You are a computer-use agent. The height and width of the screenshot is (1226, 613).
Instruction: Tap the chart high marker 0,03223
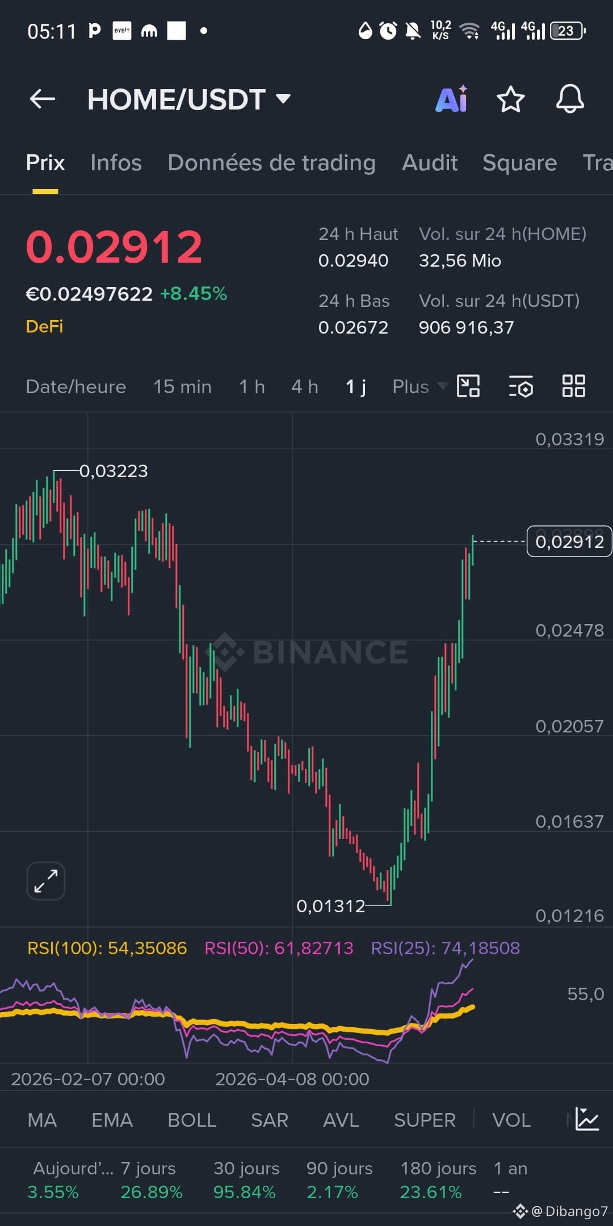point(114,471)
